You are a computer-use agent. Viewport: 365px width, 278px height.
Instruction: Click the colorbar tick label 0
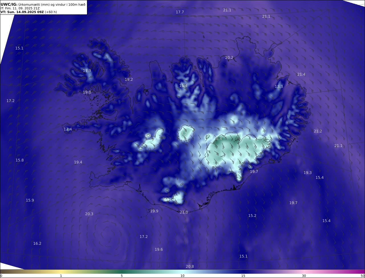click(x=1, y=276)
